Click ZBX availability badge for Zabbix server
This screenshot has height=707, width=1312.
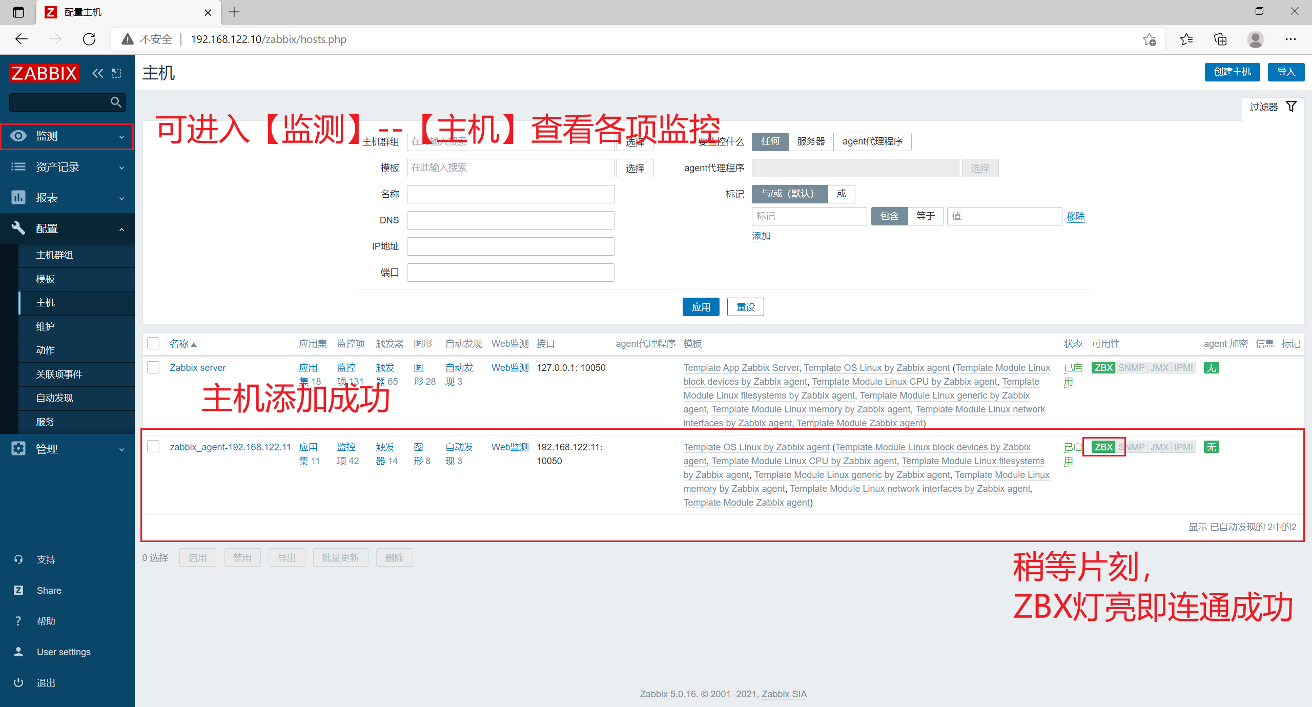click(x=1103, y=367)
